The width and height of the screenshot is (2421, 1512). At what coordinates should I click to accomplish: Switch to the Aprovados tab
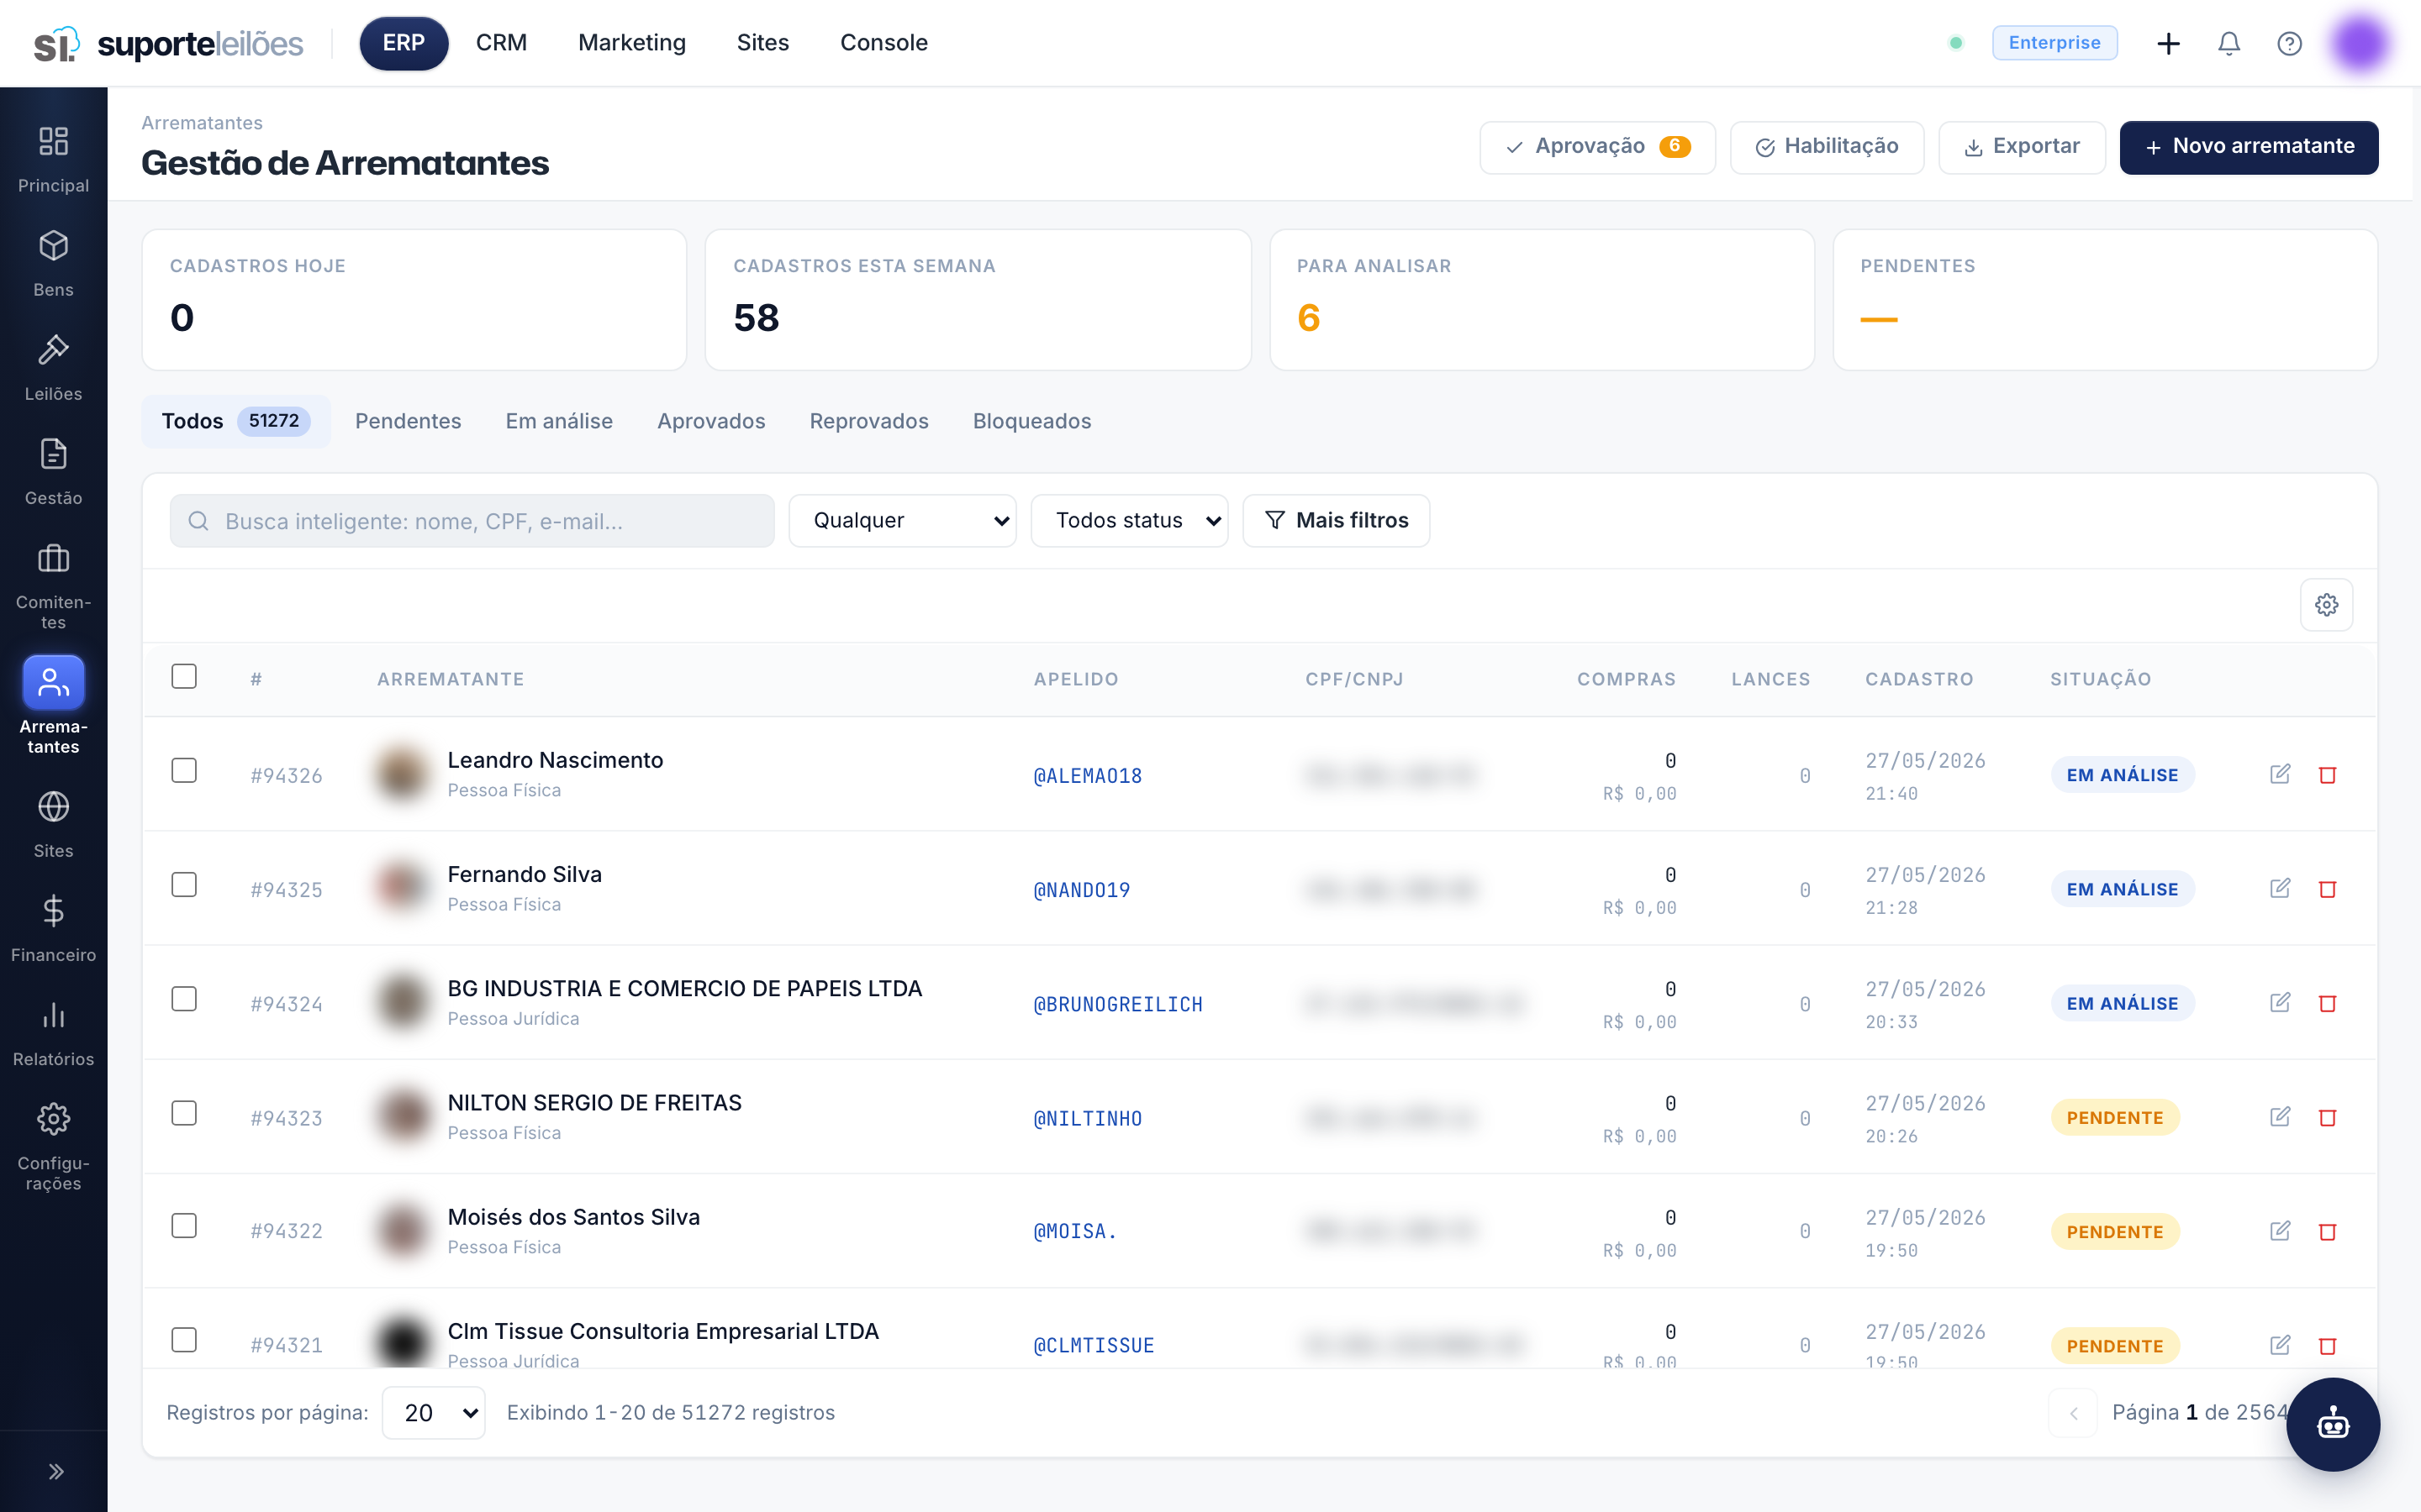click(x=711, y=421)
